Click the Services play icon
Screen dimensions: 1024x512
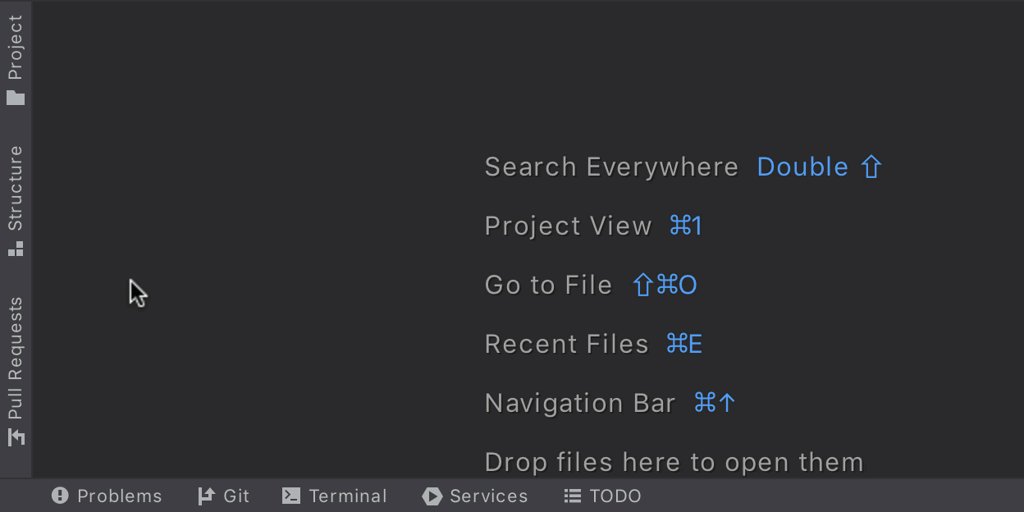click(x=432, y=496)
